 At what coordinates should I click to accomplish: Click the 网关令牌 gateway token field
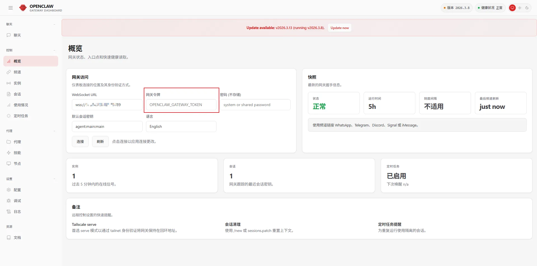pyautogui.click(x=181, y=105)
